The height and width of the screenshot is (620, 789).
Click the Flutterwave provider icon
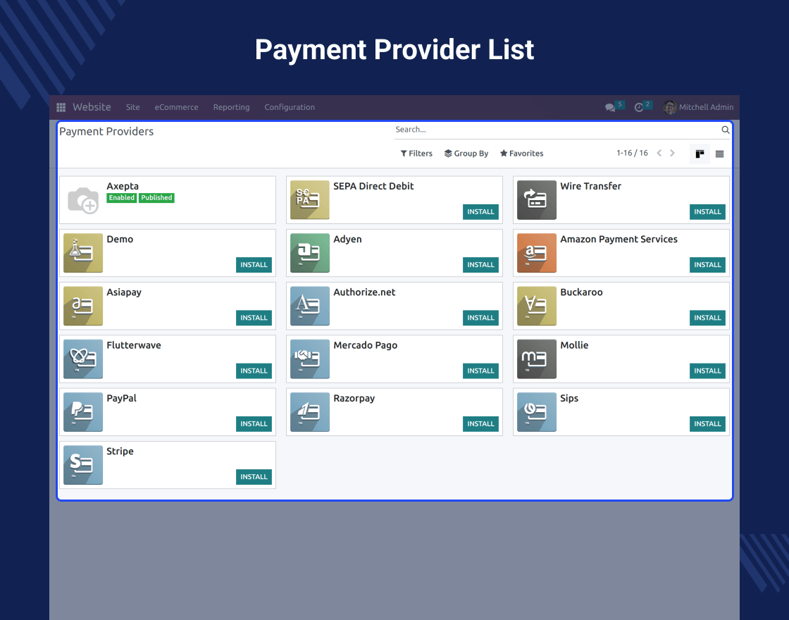tap(83, 359)
